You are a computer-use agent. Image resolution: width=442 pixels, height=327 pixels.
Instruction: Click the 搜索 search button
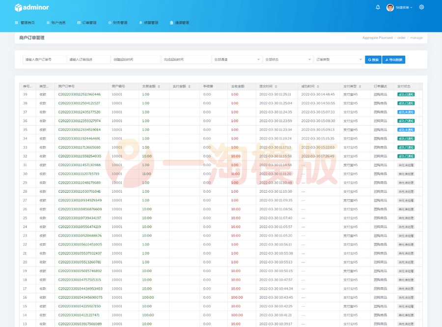pyautogui.click(x=372, y=59)
